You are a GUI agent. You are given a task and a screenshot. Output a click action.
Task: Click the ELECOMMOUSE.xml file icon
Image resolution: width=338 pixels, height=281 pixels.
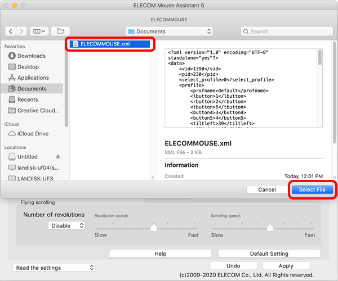click(x=75, y=44)
